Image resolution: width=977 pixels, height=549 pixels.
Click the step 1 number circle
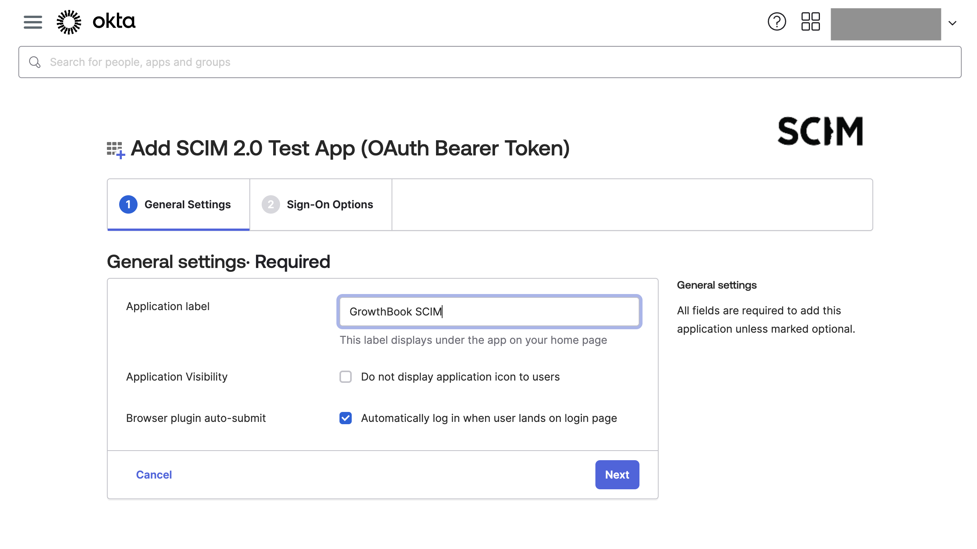128,204
